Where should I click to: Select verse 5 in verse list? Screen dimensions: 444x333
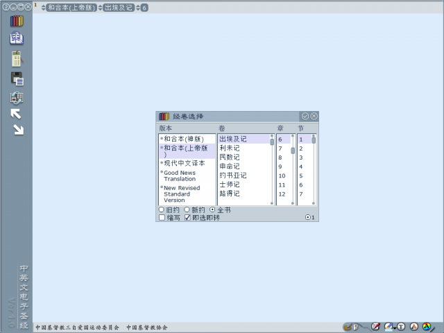[x=305, y=176]
